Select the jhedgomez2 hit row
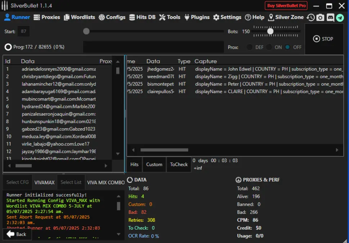 point(235,69)
